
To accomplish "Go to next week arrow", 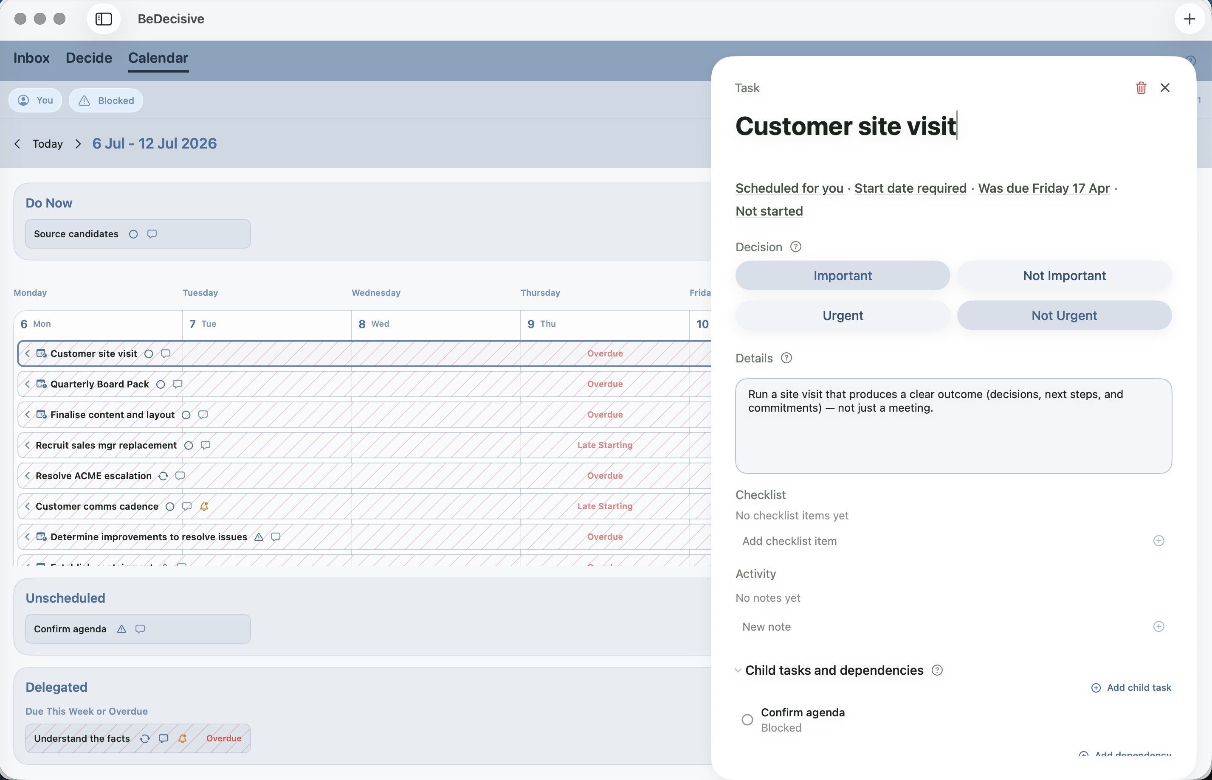I will [78, 144].
